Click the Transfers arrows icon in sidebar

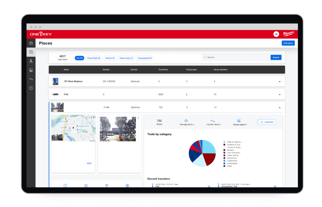pos(31,79)
